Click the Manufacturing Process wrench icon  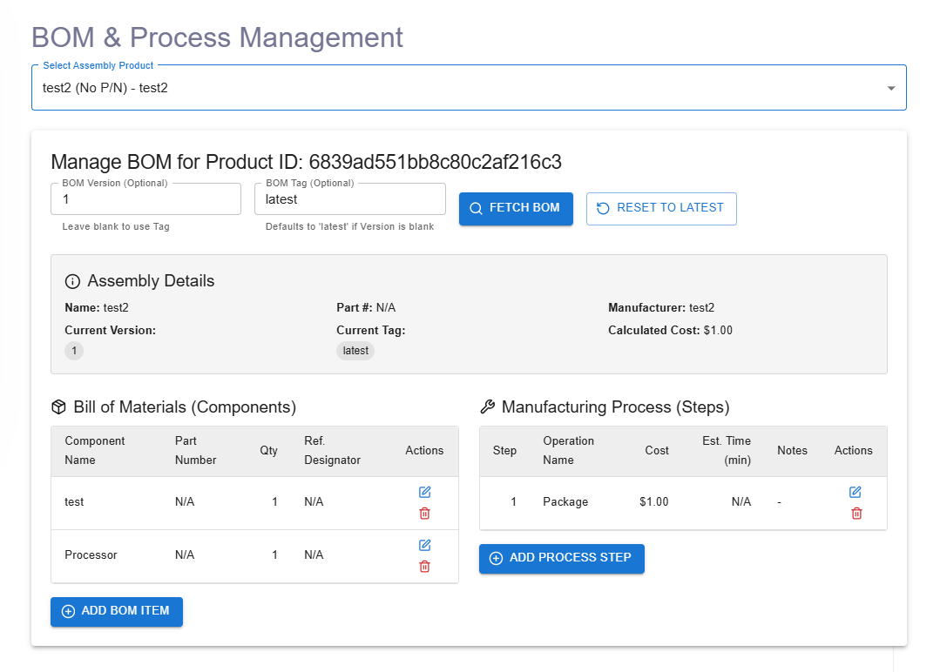point(487,407)
